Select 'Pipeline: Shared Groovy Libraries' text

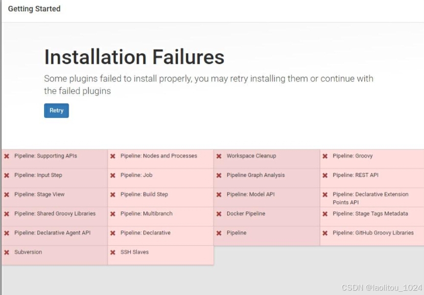coord(55,213)
